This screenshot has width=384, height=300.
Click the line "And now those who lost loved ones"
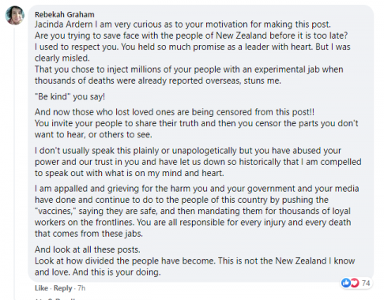point(175,112)
